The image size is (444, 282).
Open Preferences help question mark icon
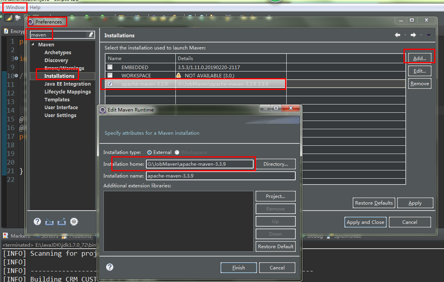coord(37,222)
